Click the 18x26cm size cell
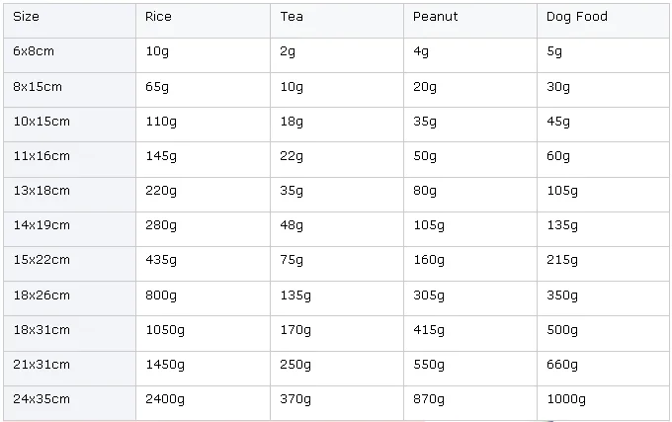The width and height of the screenshot is (672, 422). coord(42,295)
